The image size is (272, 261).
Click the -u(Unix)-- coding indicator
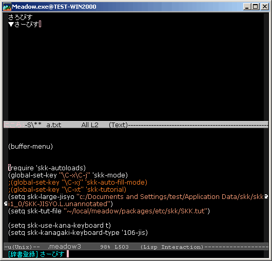tap(22, 247)
